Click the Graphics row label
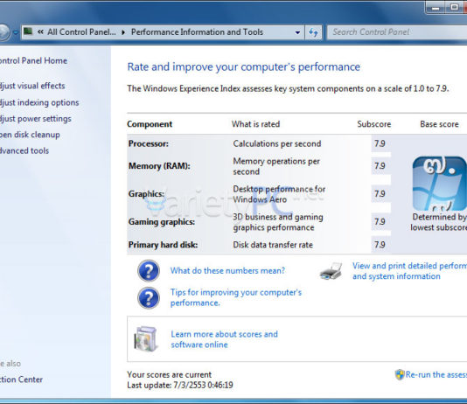This screenshot has height=404, width=467. (146, 194)
